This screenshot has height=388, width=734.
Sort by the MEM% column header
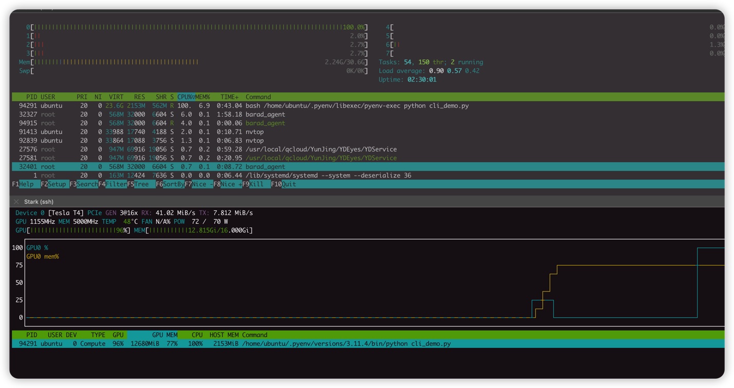[203, 97]
